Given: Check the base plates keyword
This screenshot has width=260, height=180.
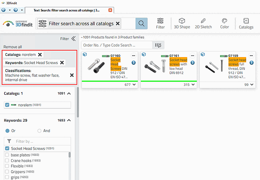Looking at the screenshot, I should tap(7, 155).
